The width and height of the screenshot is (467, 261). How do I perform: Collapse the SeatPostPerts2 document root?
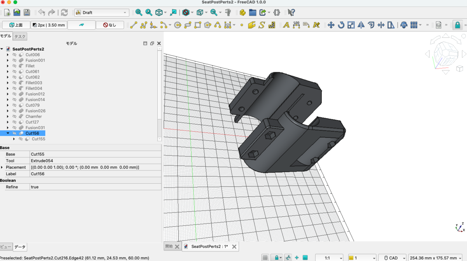2,49
